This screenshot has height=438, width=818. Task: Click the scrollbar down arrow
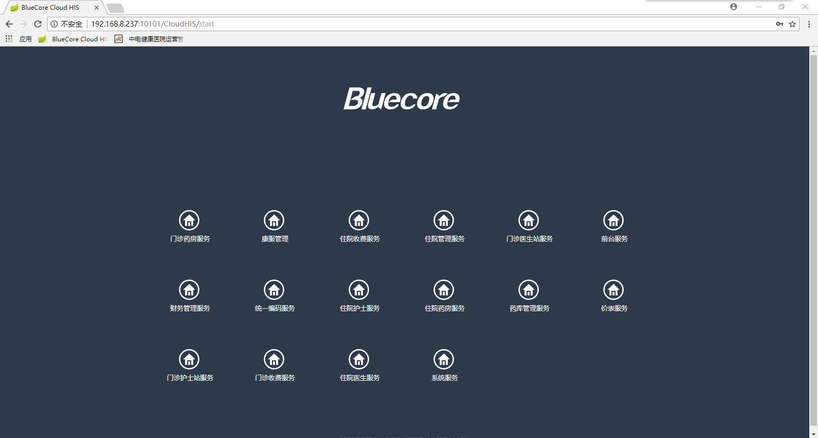point(813,434)
